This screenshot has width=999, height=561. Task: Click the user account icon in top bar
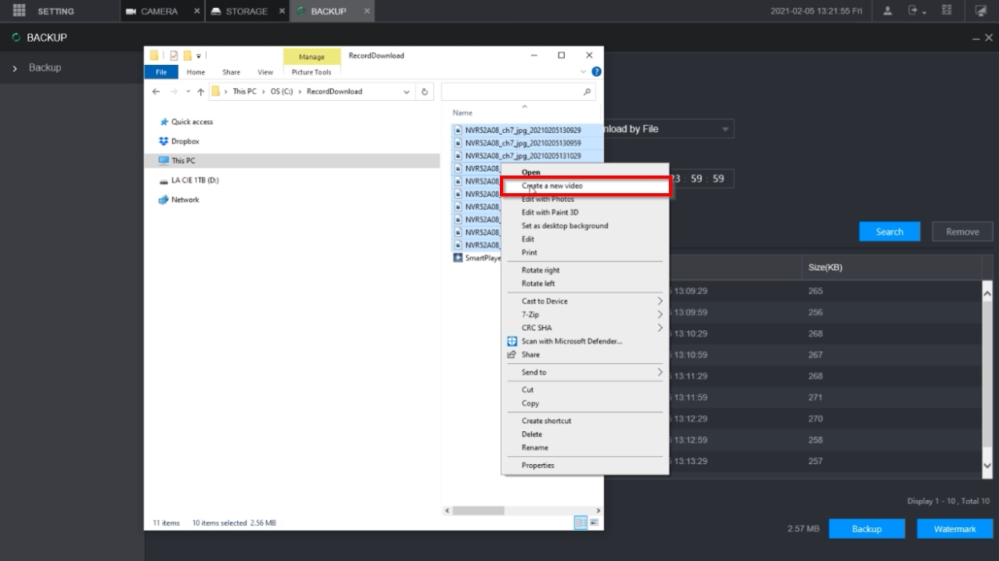[888, 10]
